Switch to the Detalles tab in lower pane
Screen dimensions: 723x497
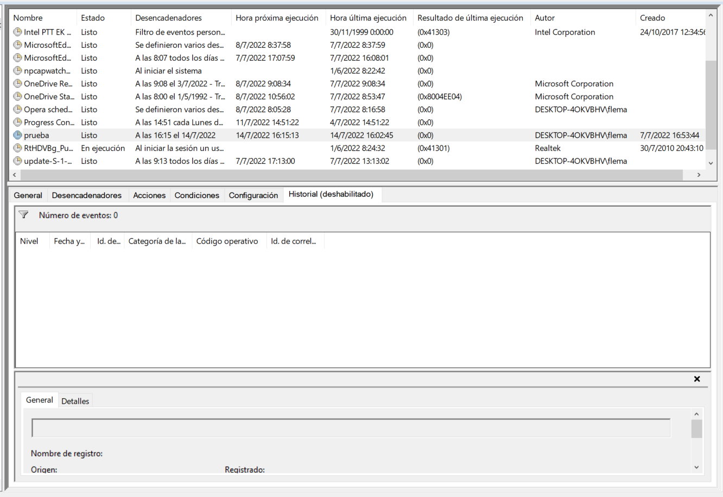coord(75,401)
